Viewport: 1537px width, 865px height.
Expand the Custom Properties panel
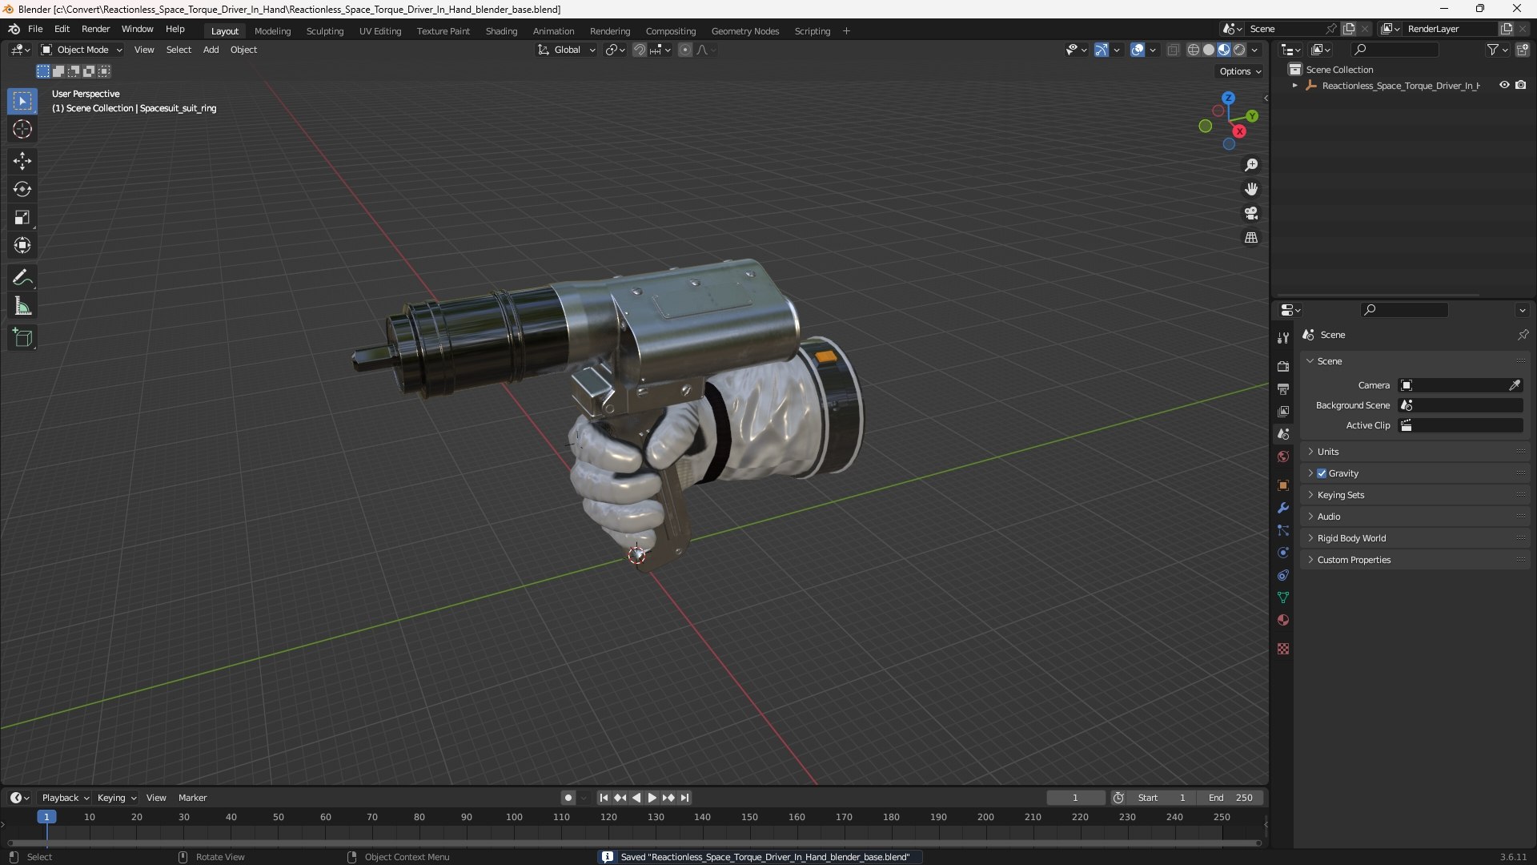1415,560
